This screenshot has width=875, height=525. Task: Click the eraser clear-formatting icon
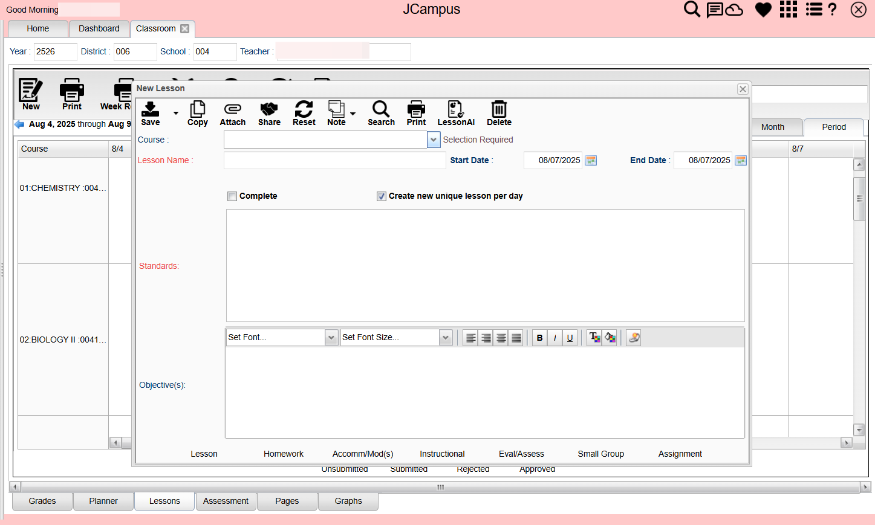coord(633,338)
